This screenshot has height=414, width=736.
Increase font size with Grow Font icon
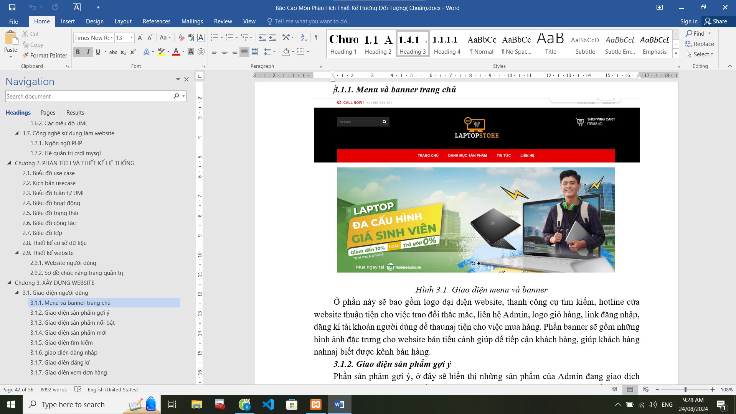(140, 38)
